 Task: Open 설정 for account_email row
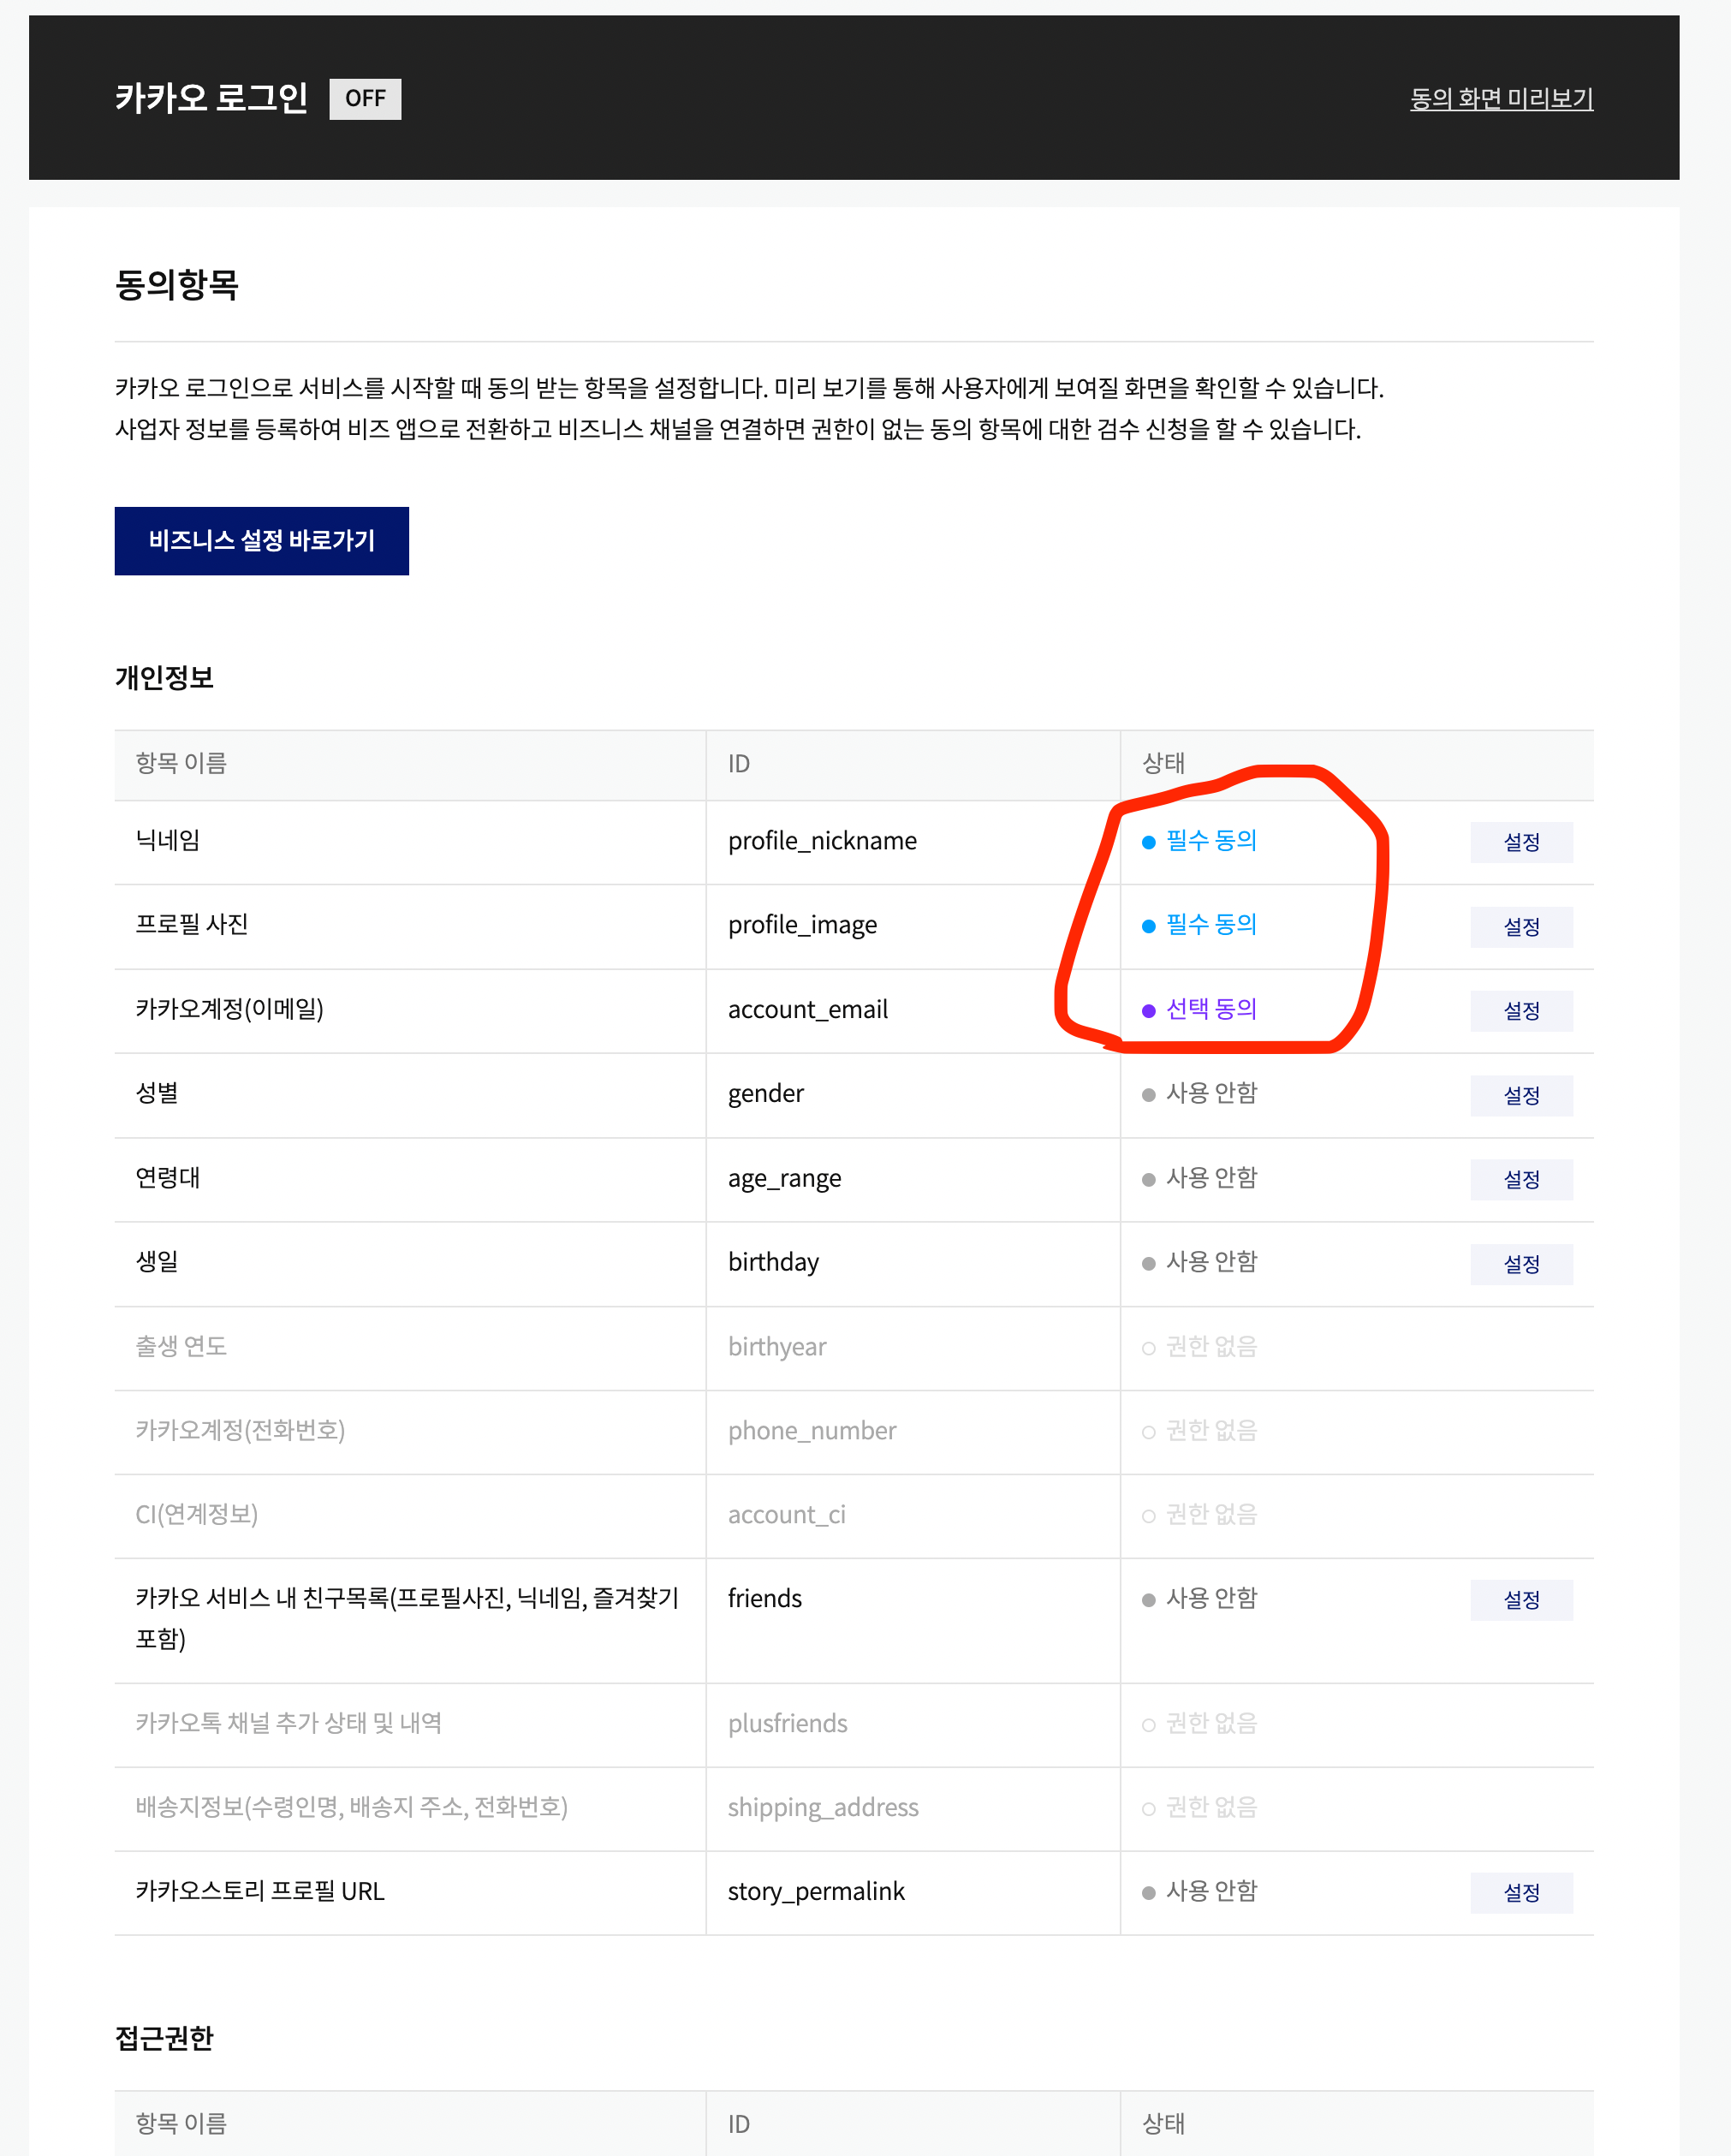[x=1520, y=1010]
